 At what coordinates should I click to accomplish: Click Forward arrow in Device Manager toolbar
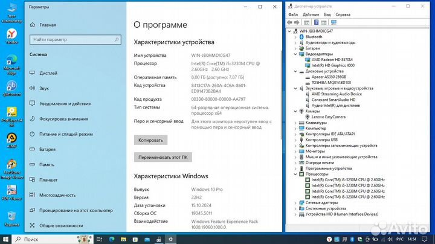297,22
